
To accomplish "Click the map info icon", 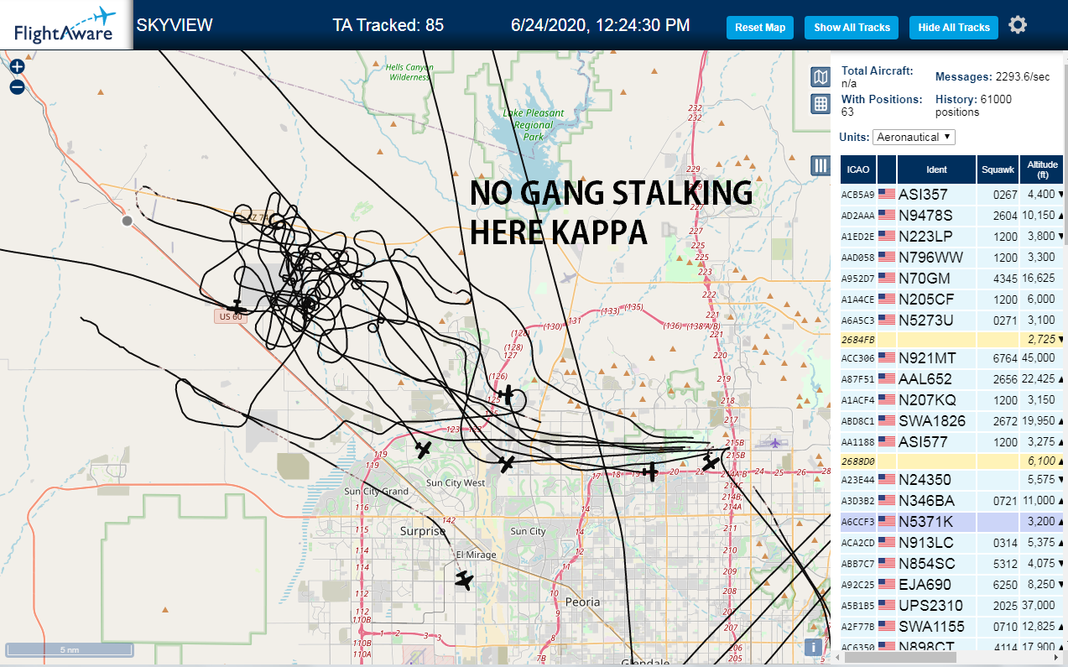I will (812, 647).
